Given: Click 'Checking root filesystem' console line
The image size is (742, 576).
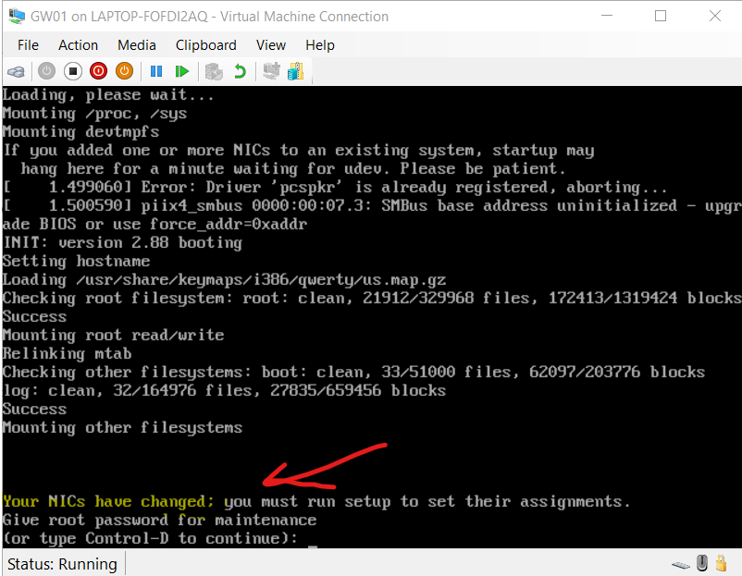Looking at the screenshot, I should (372, 298).
